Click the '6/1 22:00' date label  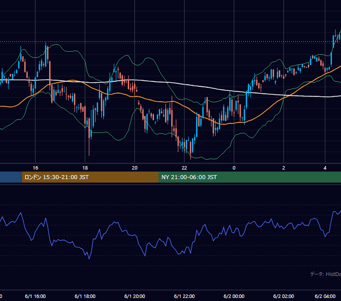pos(184,296)
